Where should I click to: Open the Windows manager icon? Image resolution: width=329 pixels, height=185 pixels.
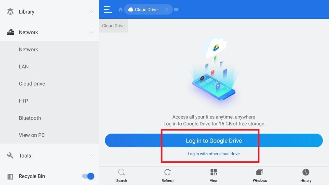point(259,172)
